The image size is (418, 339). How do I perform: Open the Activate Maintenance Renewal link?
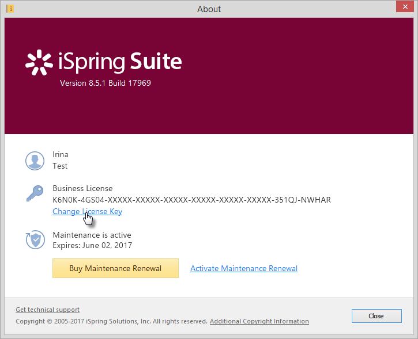coord(244,268)
